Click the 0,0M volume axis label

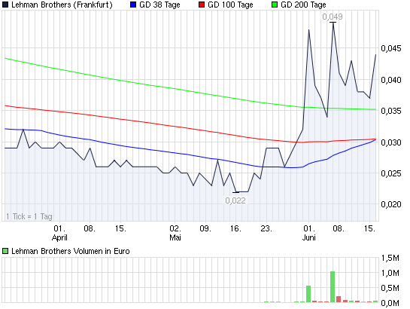[390, 303]
